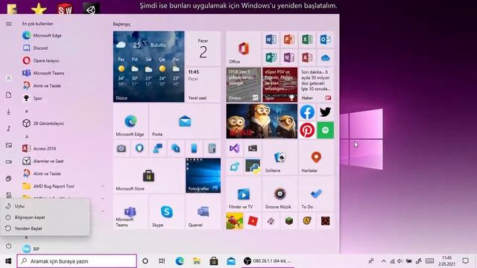This screenshot has height=268, width=477.
Task: Open the Facebook tile
Action: point(307,112)
